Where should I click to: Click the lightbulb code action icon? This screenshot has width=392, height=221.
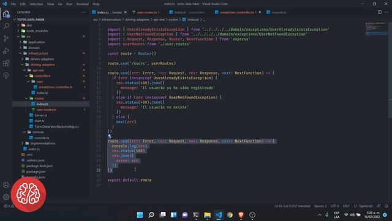pyautogui.click(x=110, y=136)
